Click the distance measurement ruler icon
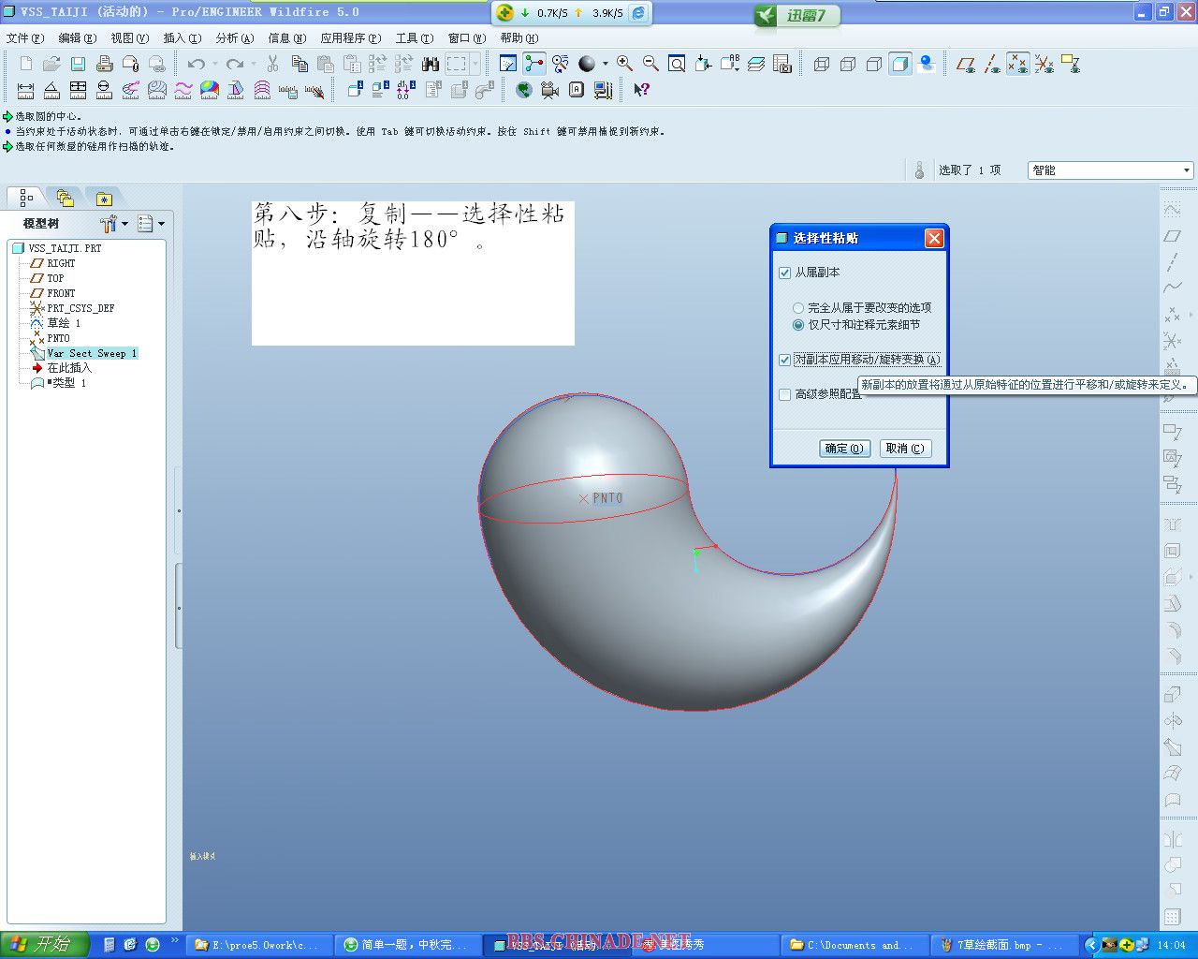1198x959 pixels. tap(25, 90)
